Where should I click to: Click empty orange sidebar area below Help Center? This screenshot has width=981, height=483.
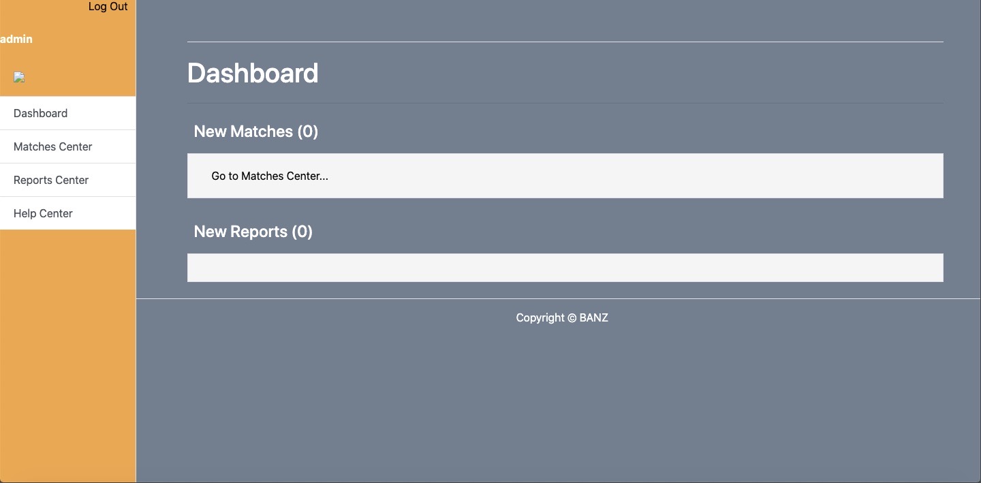coord(67,354)
